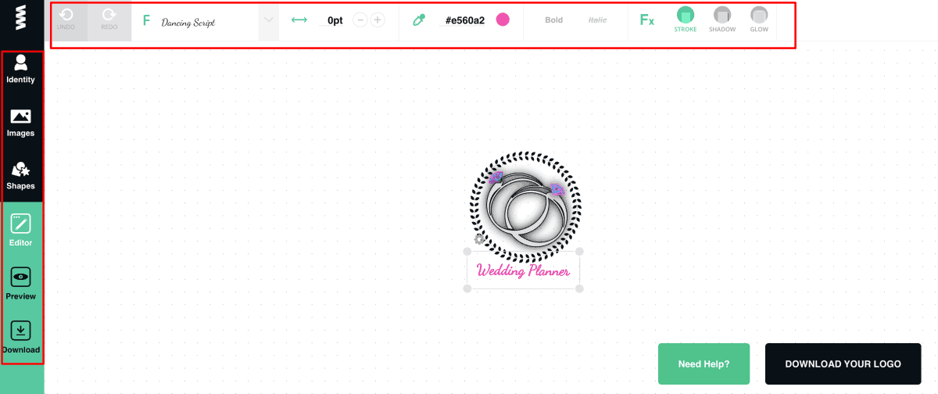Click the gear icon beside the logo
The height and width of the screenshot is (394, 938).
[479, 239]
